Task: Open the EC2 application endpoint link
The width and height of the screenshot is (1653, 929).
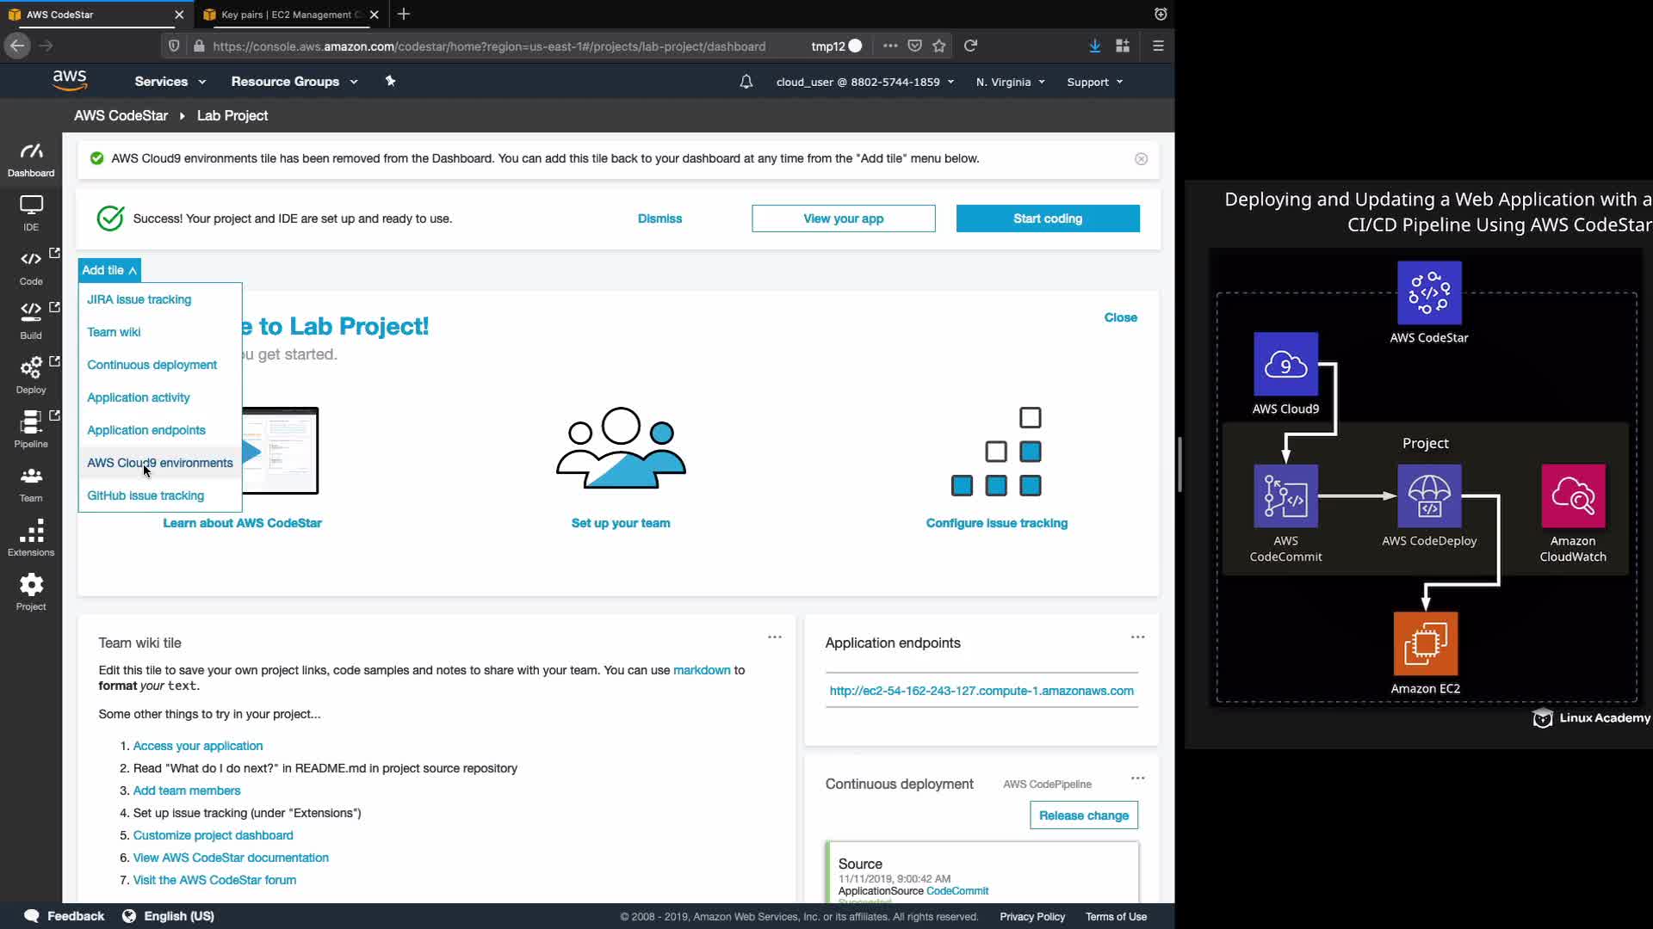Action: pos(981,691)
